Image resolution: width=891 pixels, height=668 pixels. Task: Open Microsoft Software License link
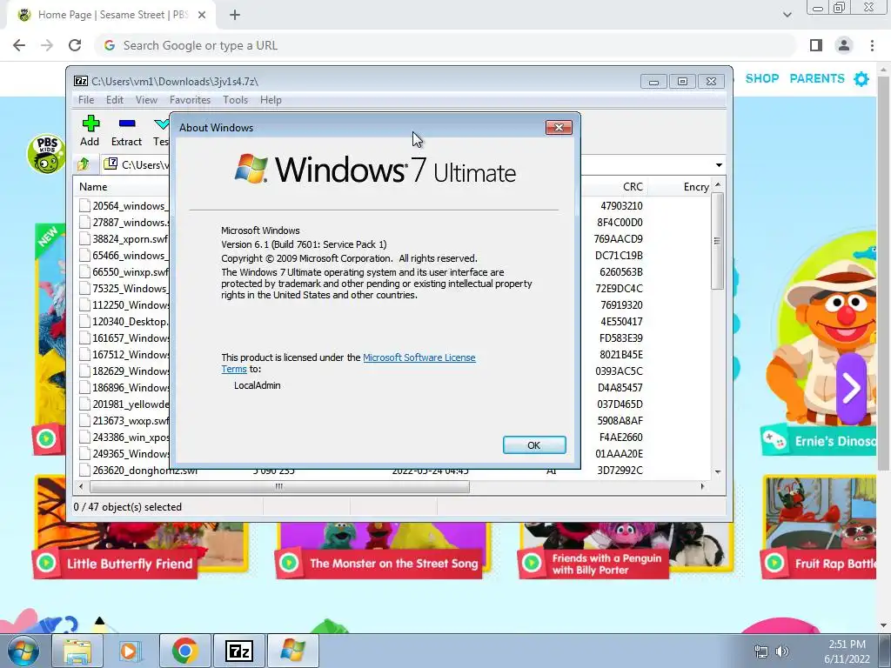419,357
